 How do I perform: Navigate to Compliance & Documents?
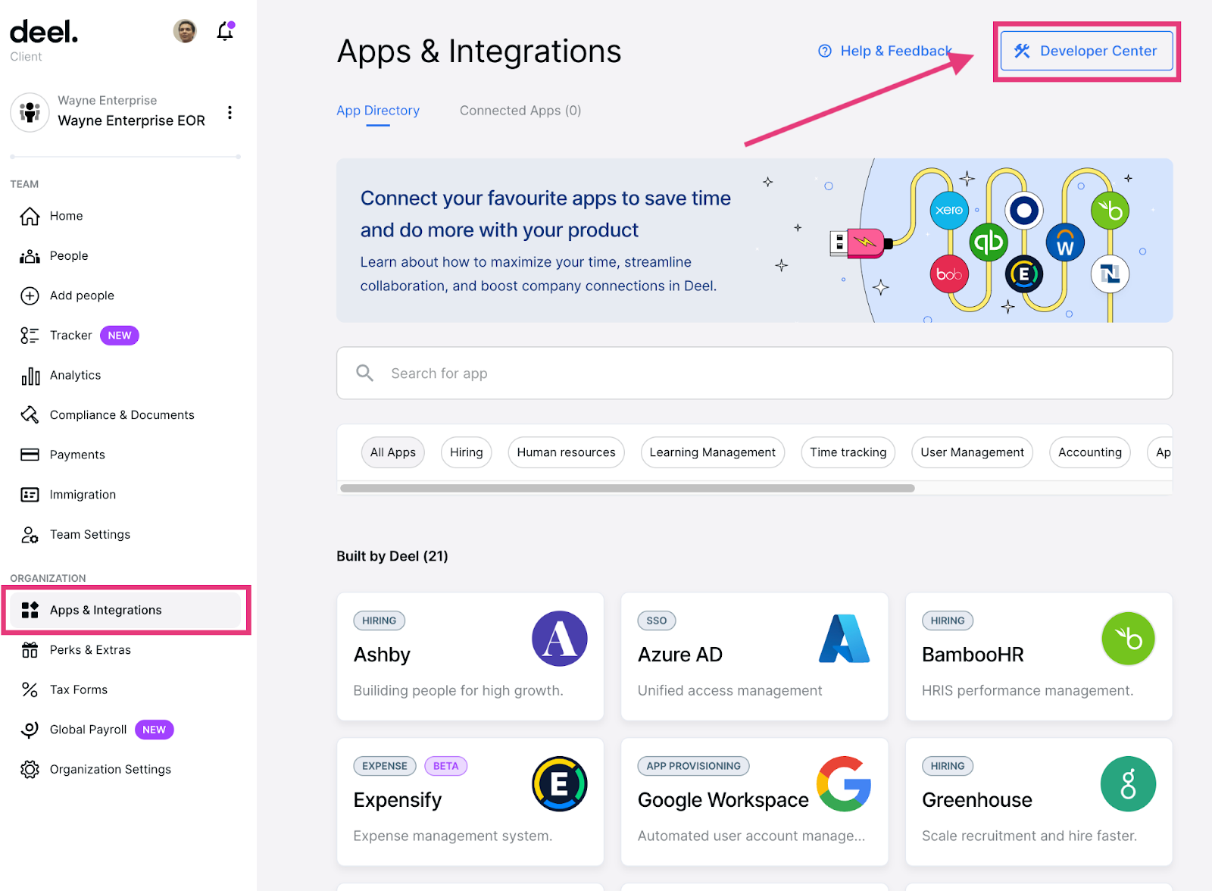(x=122, y=415)
